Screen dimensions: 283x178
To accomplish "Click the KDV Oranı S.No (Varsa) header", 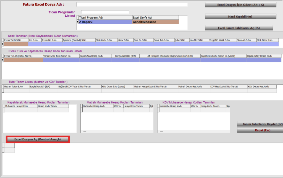I will click(117, 87).
